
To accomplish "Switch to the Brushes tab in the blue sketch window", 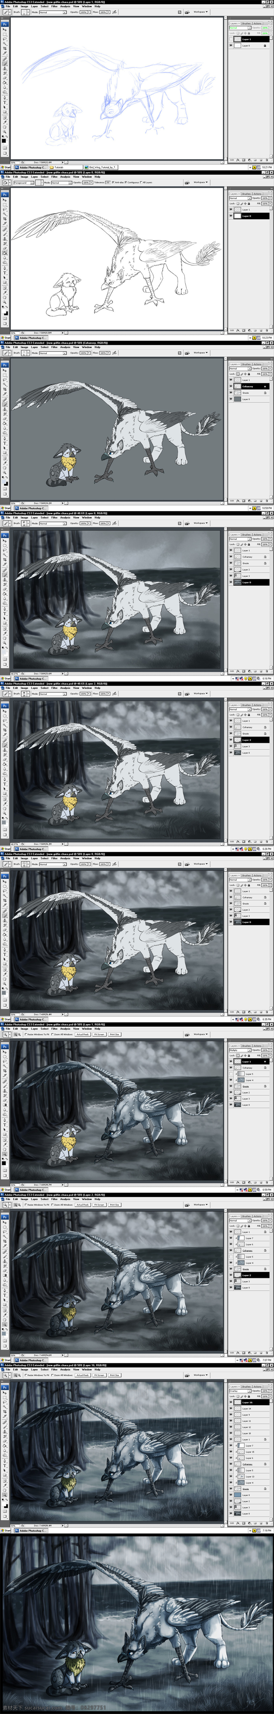I will (247, 23).
